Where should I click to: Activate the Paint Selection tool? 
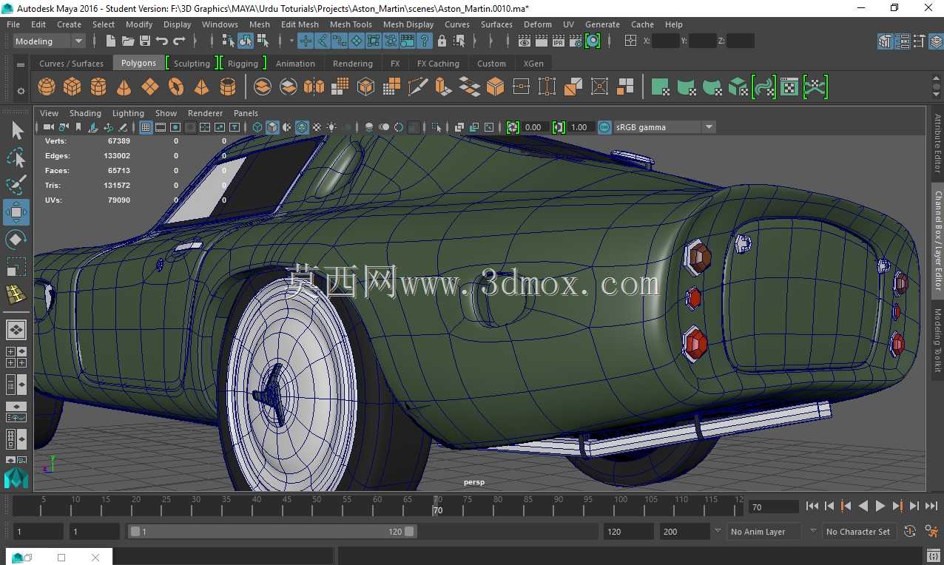click(16, 185)
